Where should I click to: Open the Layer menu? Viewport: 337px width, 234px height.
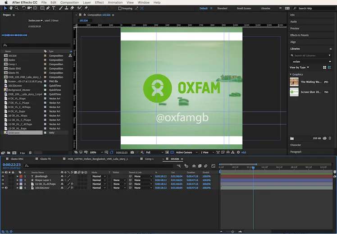[x=87, y=2]
